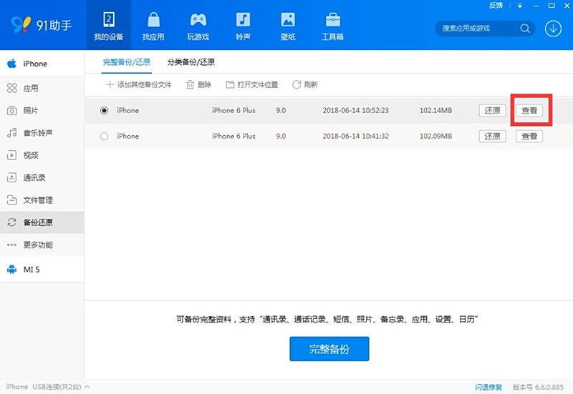The image size is (573, 394).
Task: Open the 工具箱 toolbox section
Action: tap(332, 26)
